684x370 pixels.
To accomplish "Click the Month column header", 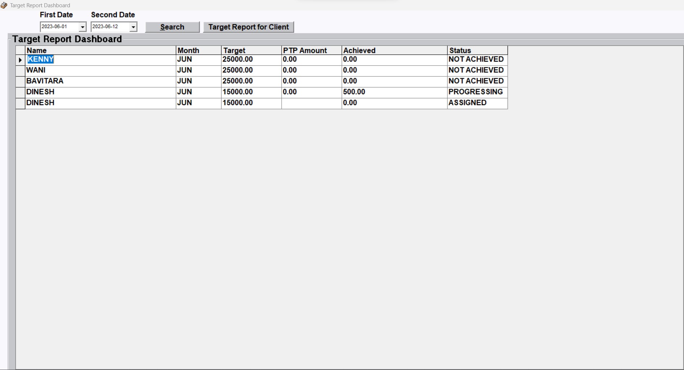I will 198,50.
